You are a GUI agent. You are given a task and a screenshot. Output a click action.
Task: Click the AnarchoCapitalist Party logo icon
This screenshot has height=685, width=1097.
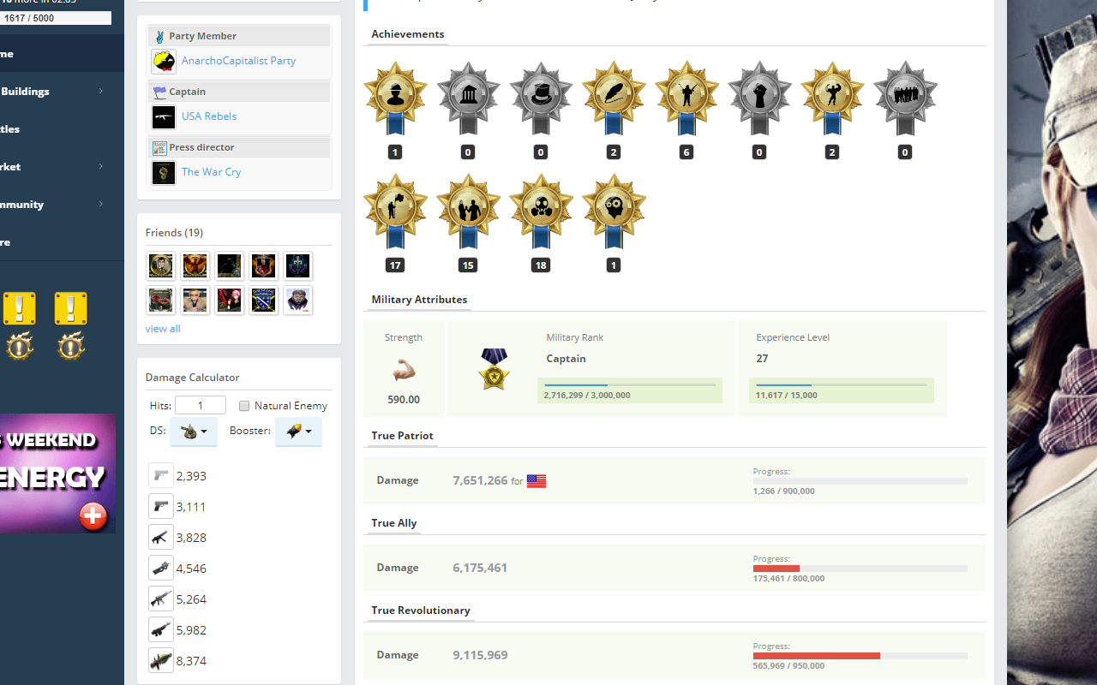tap(164, 62)
